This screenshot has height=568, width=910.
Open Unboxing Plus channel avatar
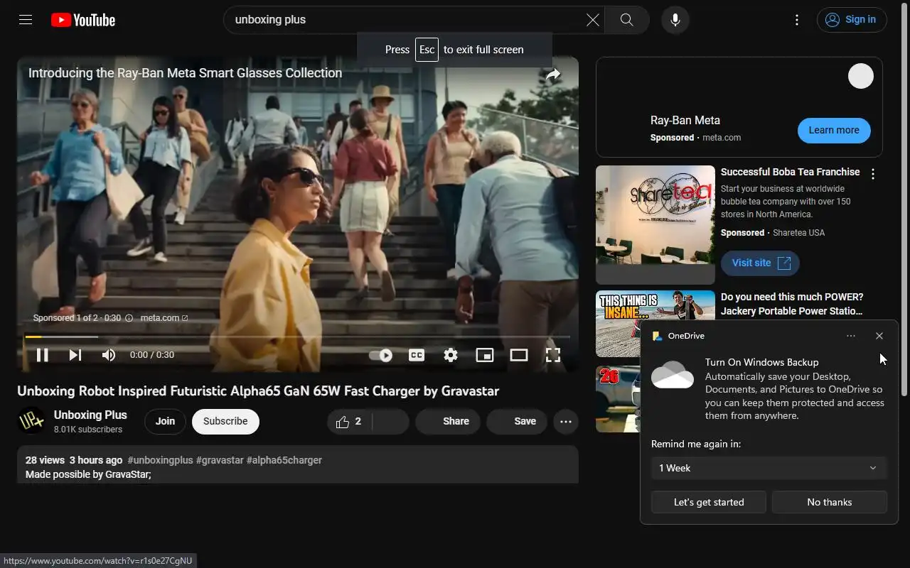click(x=31, y=420)
